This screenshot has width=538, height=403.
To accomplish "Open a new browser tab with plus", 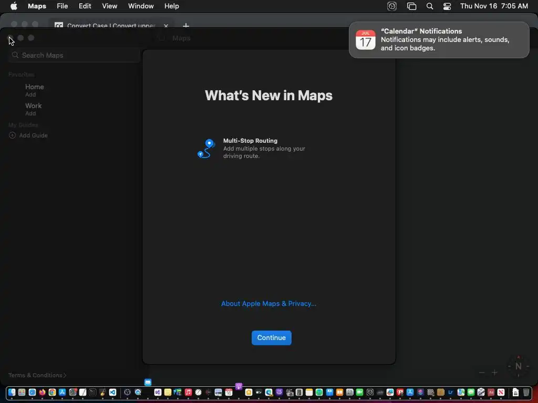I will pos(185,26).
